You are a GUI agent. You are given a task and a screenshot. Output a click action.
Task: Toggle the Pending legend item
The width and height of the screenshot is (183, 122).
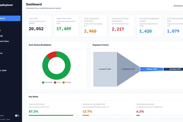point(67,82)
